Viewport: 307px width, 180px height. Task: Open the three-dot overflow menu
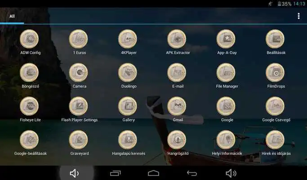pyautogui.click(x=298, y=16)
